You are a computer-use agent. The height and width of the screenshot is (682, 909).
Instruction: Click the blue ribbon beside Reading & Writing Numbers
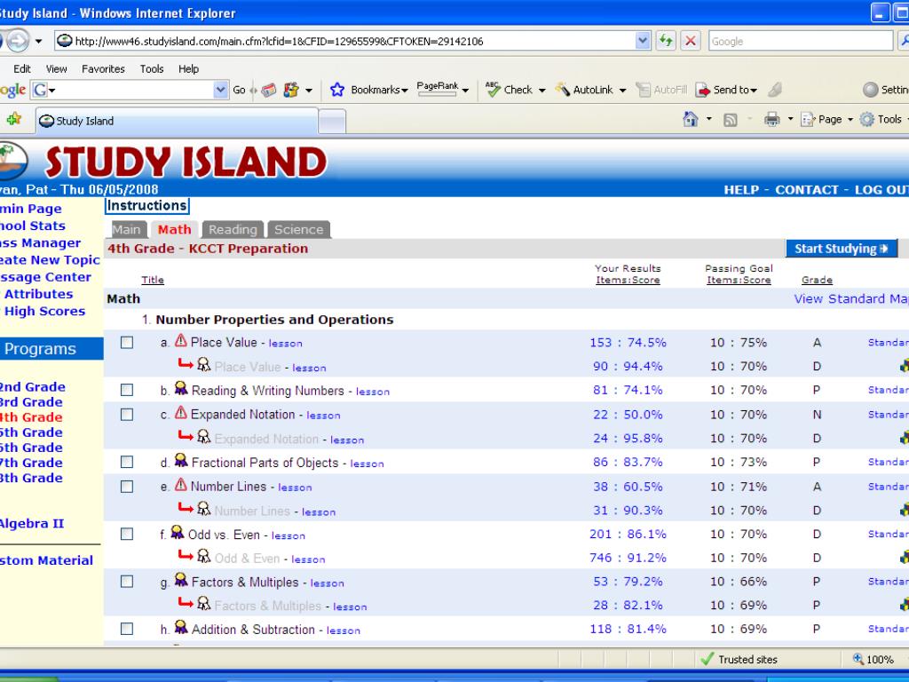click(181, 388)
